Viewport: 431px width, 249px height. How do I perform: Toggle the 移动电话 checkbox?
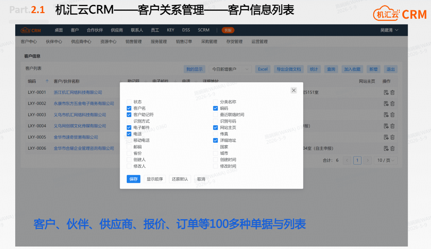tap(129, 140)
